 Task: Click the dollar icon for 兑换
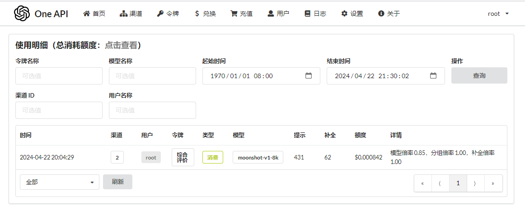[x=197, y=14]
